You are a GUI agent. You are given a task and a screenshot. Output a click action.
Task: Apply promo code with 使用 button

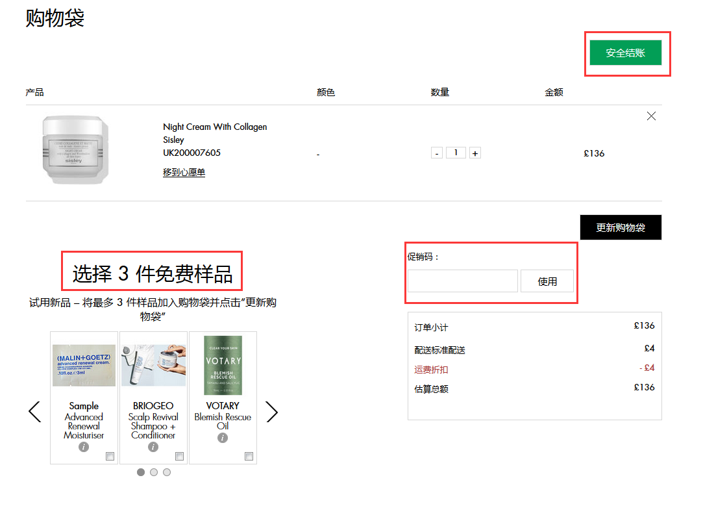pos(547,281)
